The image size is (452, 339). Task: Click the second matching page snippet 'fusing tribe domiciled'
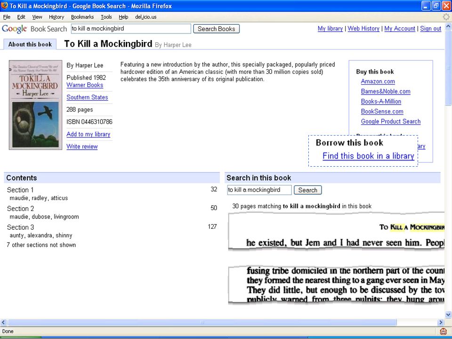click(x=336, y=285)
